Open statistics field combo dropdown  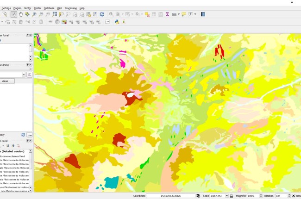[24, 75]
